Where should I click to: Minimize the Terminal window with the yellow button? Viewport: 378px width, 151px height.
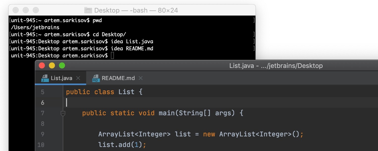click(x=25, y=10)
